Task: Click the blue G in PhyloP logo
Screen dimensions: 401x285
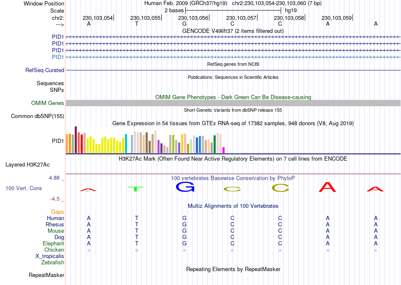Action: pyautogui.click(x=185, y=187)
